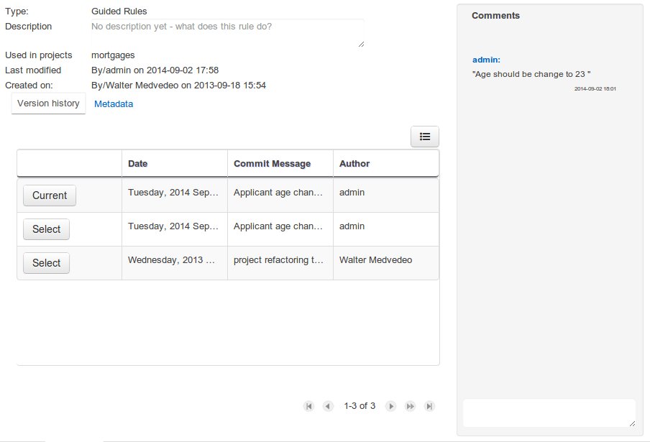Click the Current version button

pyautogui.click(x=50, y=195)
